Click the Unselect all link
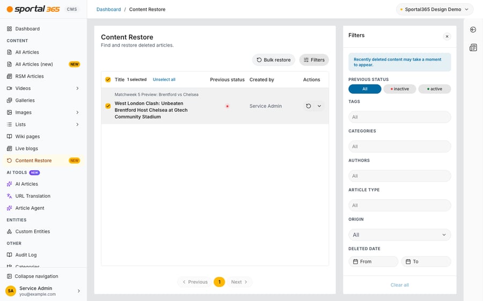This screenshot has width=483, height=301. tap(164, 80)
